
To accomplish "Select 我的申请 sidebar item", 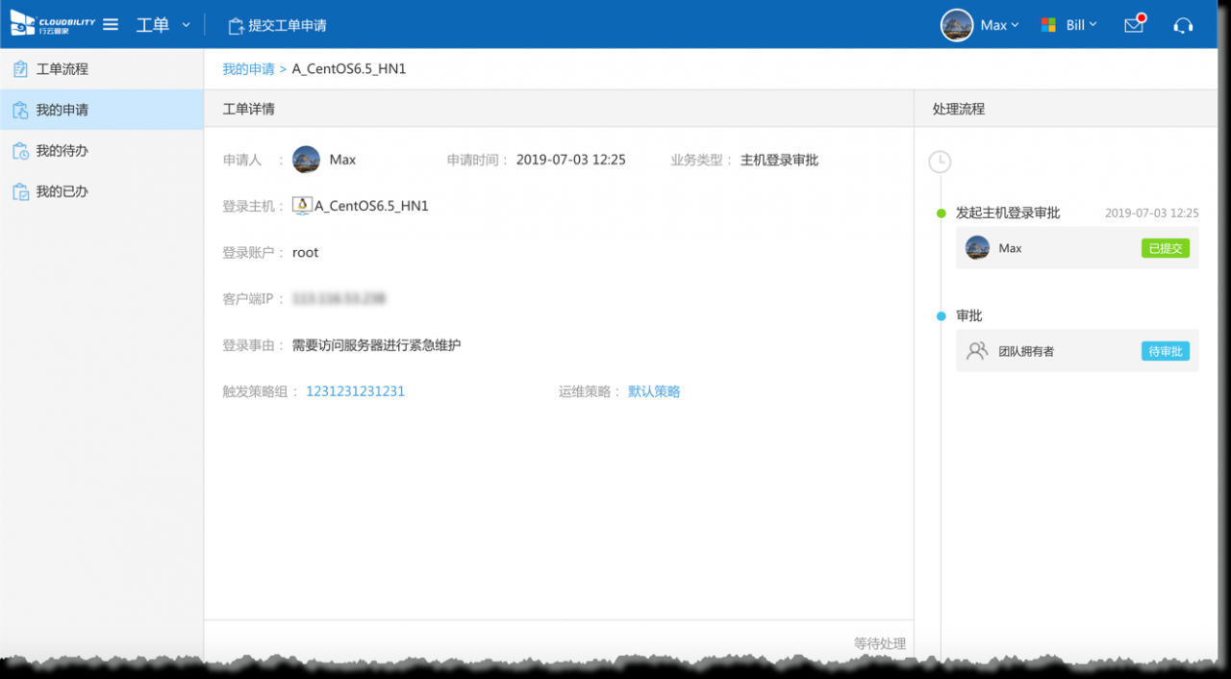I will click(62, 111).
